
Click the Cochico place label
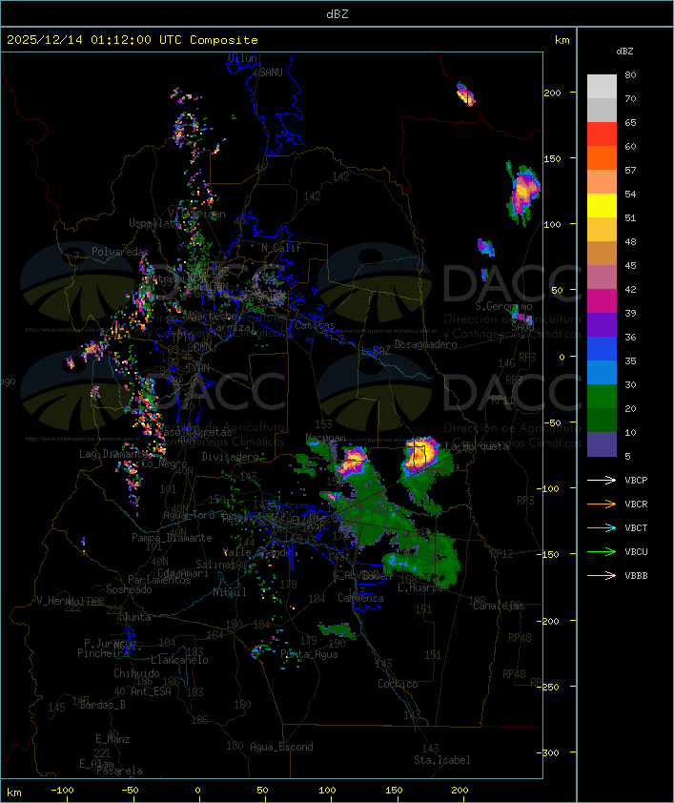[398, 684]
